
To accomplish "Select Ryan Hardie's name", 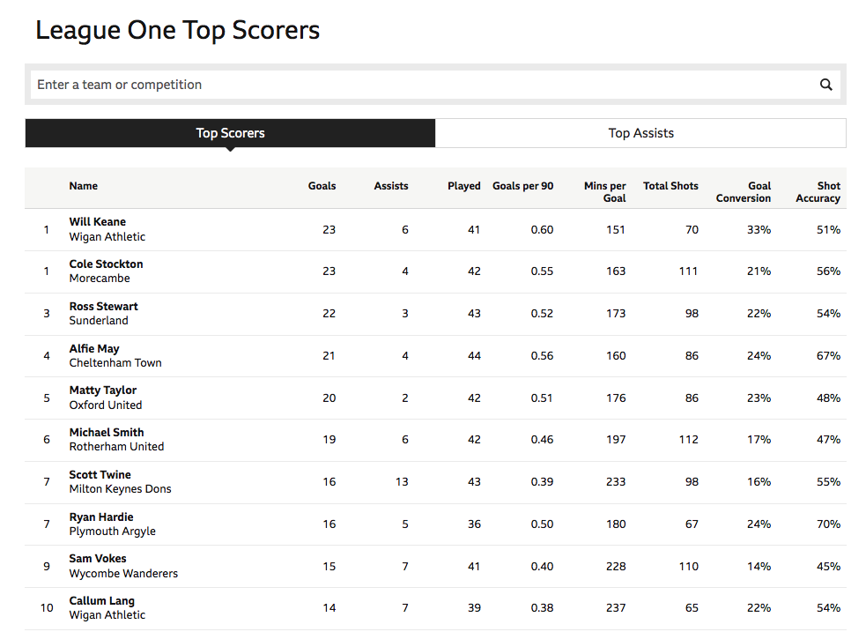I will pos(101,517).
